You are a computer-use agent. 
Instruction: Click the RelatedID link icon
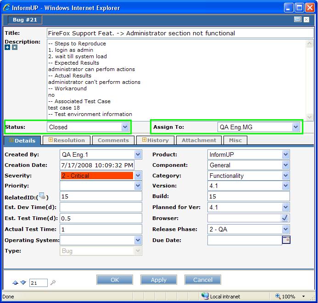(x=42, y=196)
